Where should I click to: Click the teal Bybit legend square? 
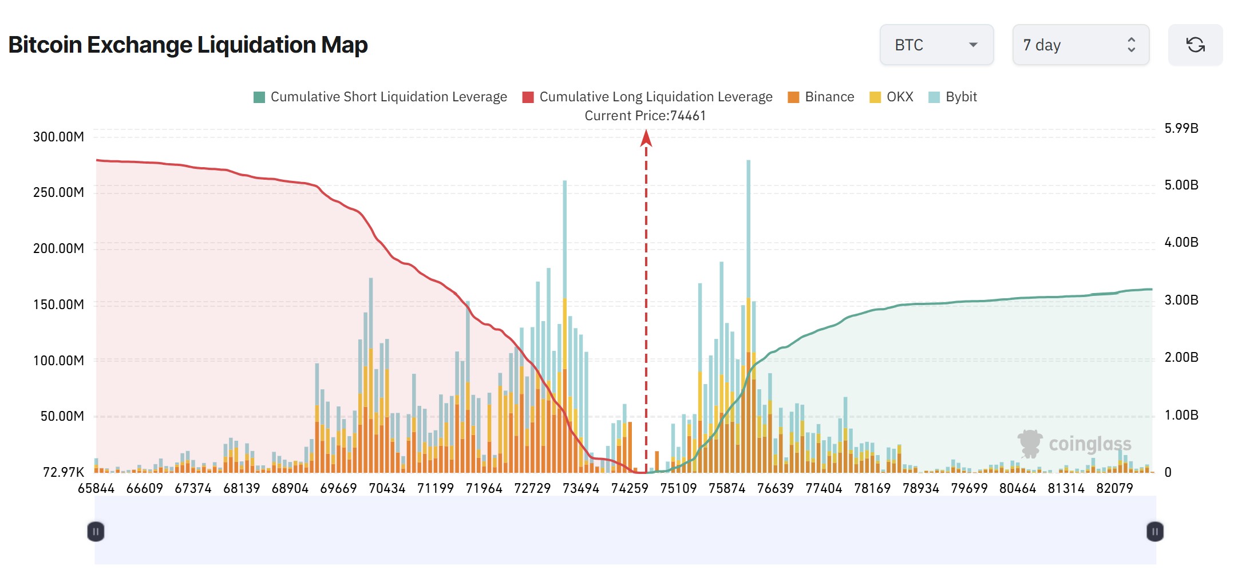click(x=935, y=97)
